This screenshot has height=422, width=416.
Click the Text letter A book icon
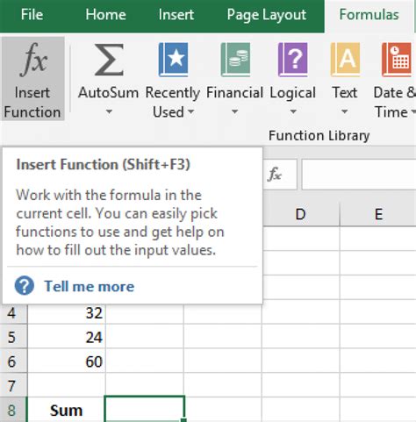tap(345, 60)
